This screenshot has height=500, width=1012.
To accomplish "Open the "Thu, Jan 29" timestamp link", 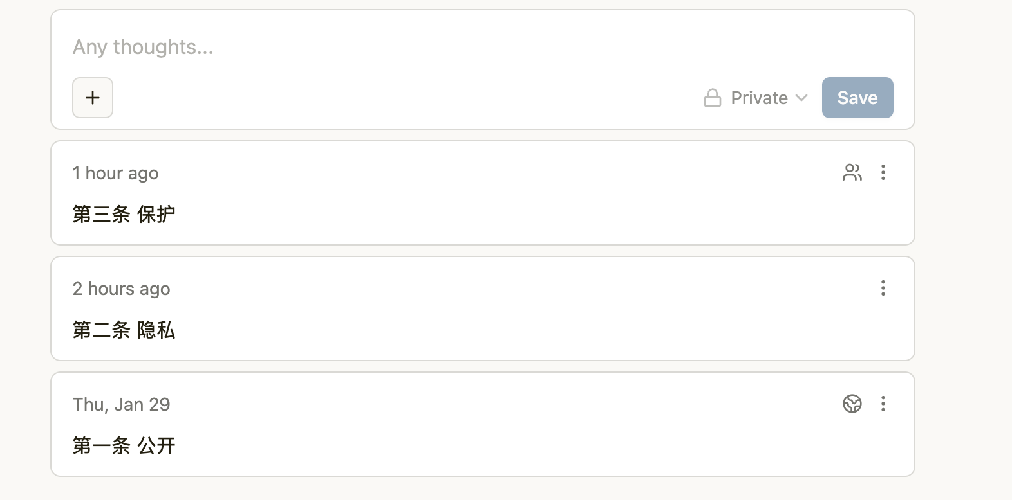I will coord(121,405).
